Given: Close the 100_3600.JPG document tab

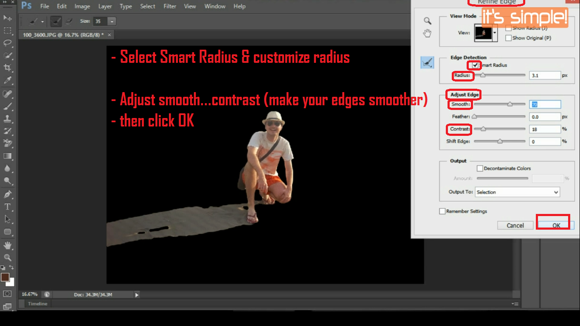Looking at the screenshot, I should [x=110, y=35].
